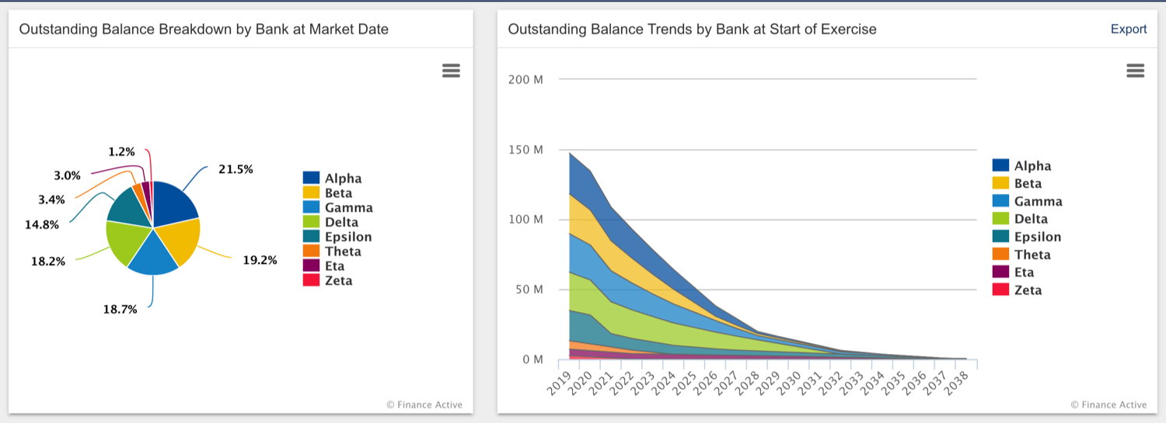Click Eta purple swatch in pie legend

[311, 266]
